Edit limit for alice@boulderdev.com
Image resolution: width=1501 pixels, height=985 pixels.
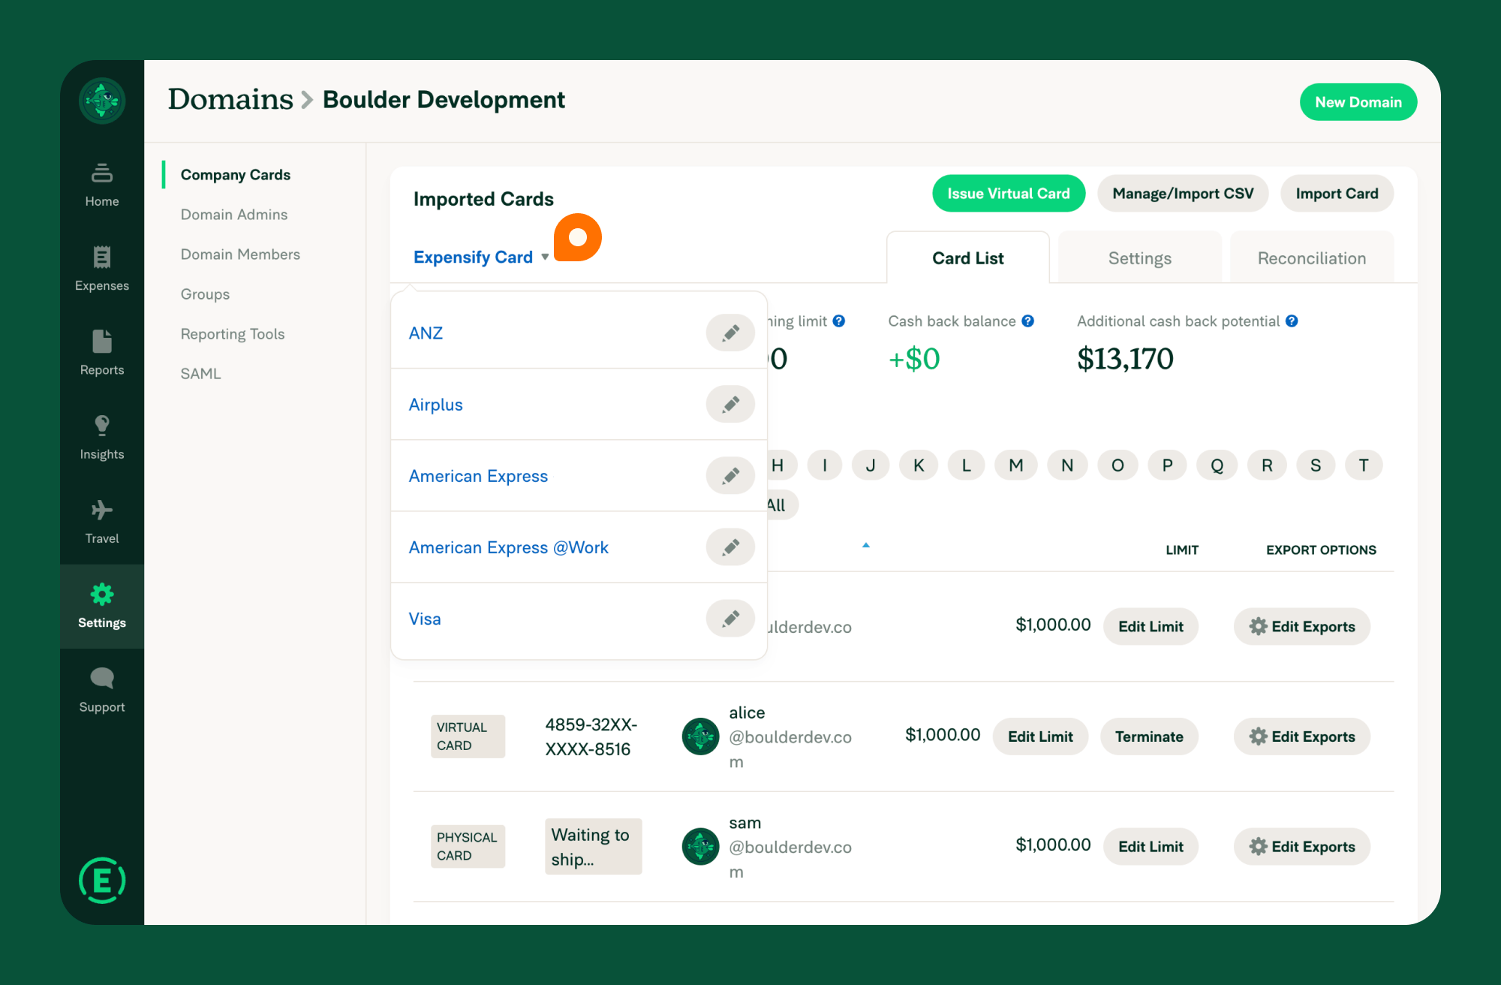(x=1041, y=736)
